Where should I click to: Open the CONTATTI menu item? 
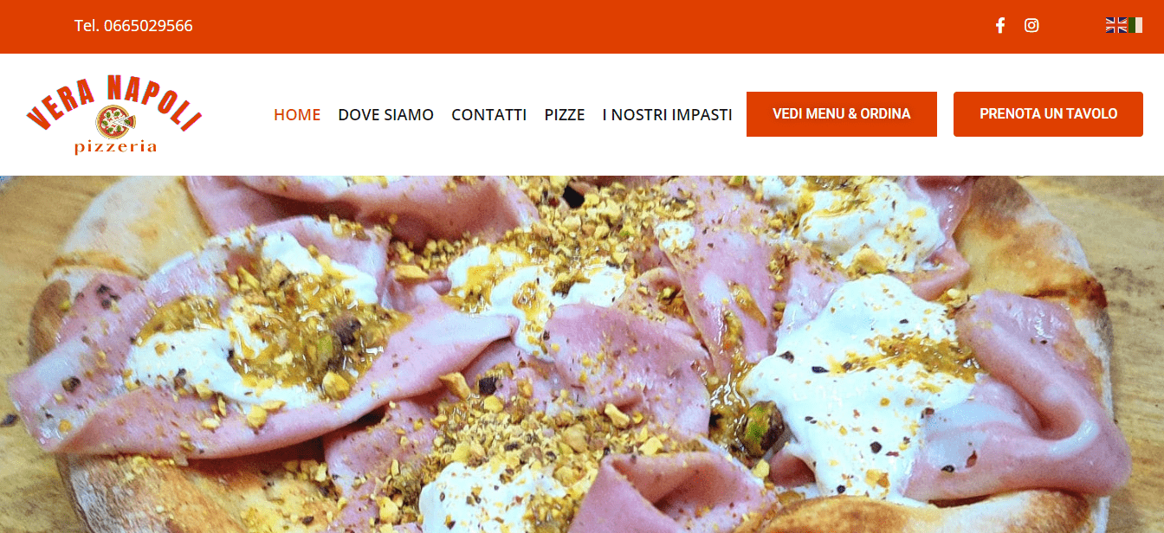[488, 114]
